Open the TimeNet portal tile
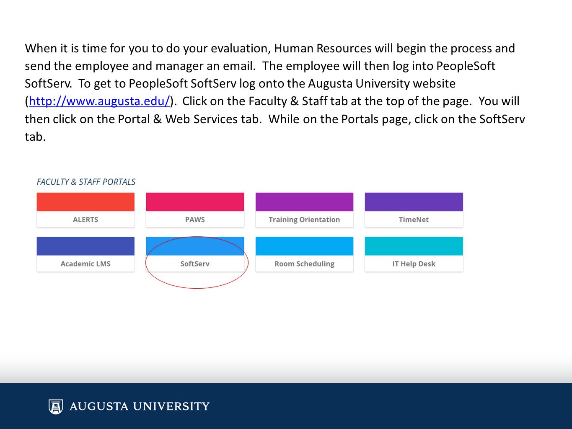 coord(414,210)
